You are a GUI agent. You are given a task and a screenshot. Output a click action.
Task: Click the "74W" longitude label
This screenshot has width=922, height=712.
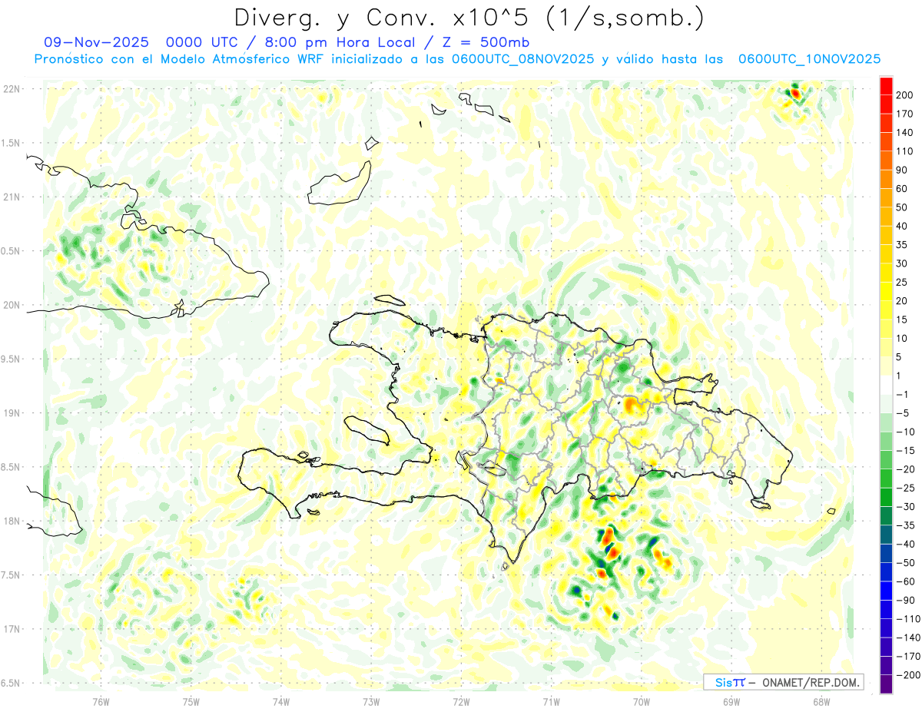tap(281, 701)
